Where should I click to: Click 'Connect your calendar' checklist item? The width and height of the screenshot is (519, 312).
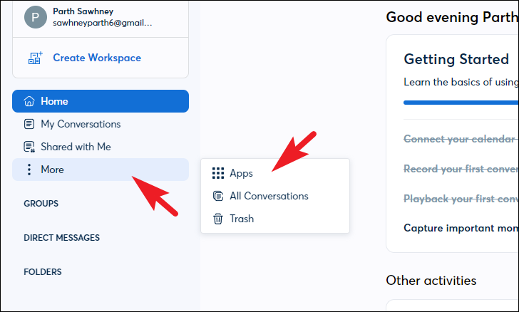(461, 139)
